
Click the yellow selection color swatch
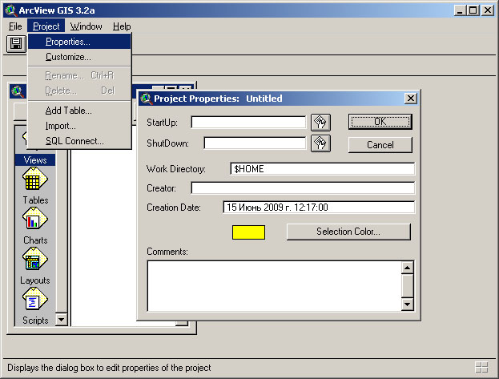click(248, 232)
